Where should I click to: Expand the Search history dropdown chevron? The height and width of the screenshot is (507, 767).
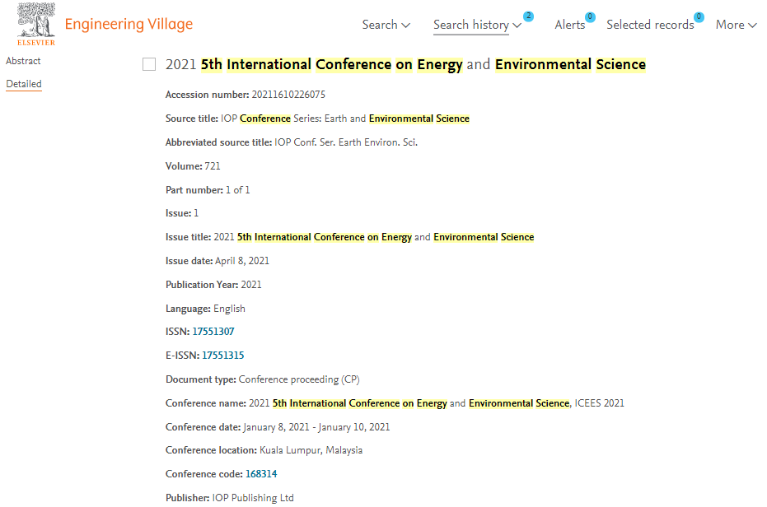pyautogui.click(x=517, y=26)
